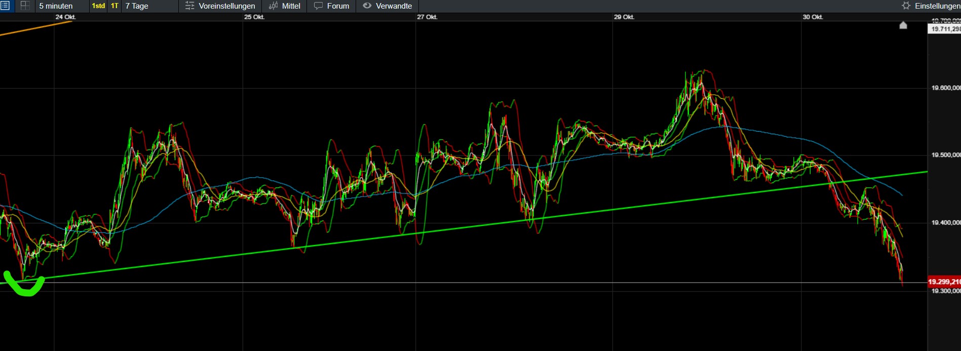
Task: Click the Forum speech bubble icon
Action: (318, 6)
